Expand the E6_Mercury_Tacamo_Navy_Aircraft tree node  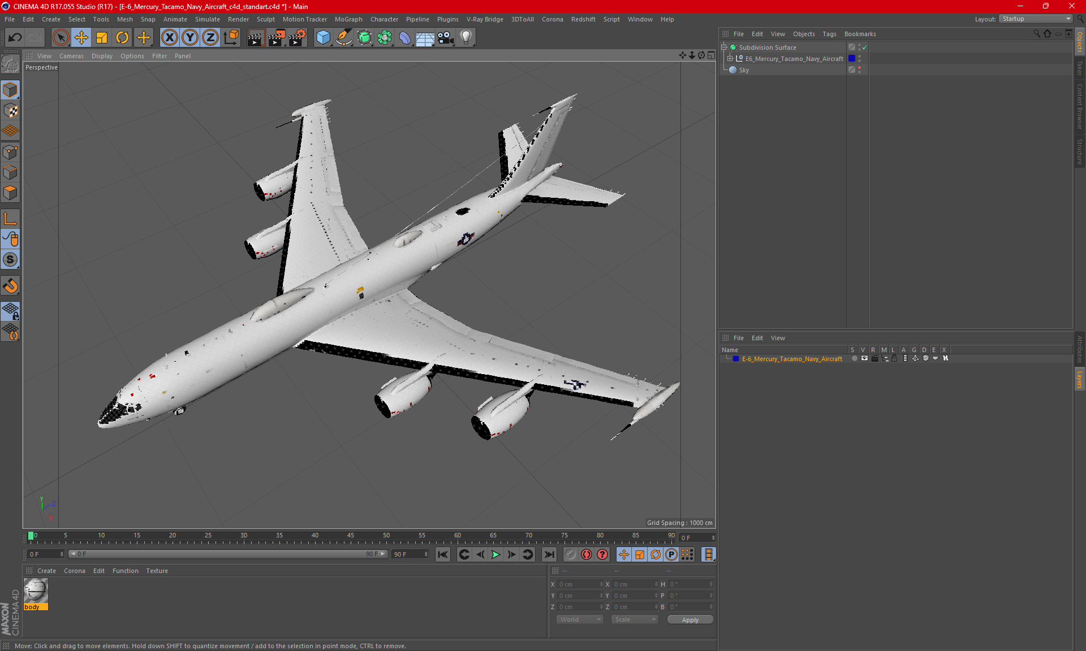[x=730, y=59]
